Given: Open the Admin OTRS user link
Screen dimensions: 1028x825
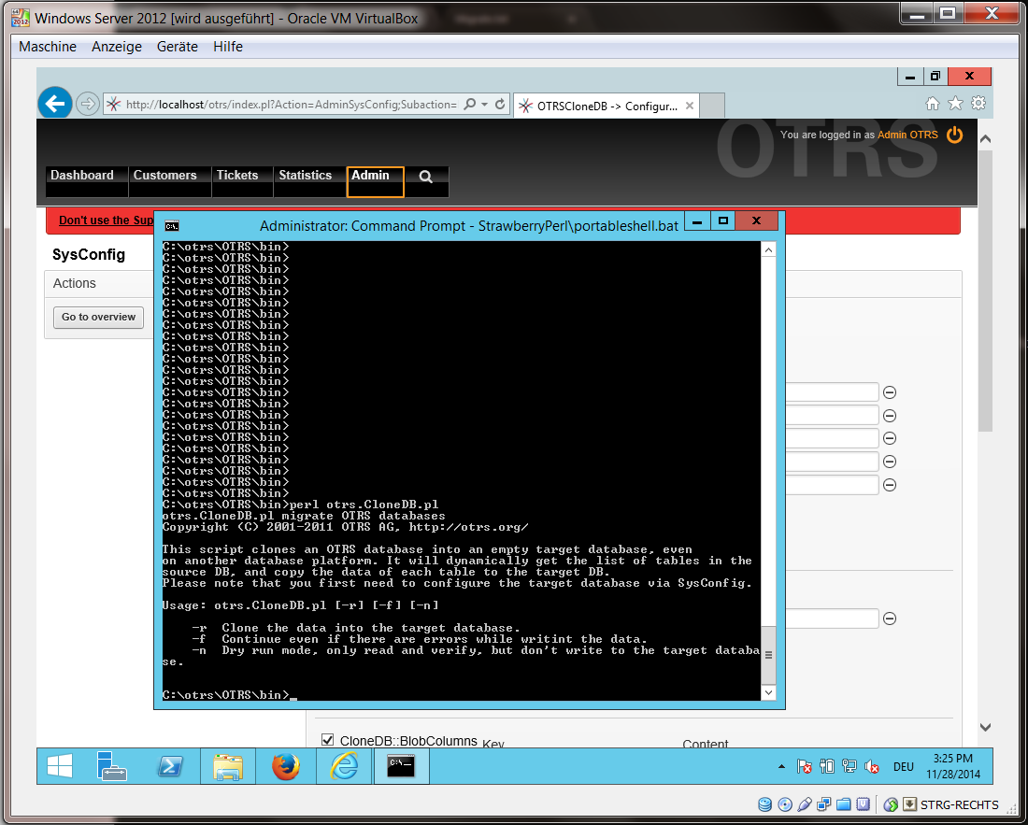Looking at the screenshot, I should (x=906, y=135).
